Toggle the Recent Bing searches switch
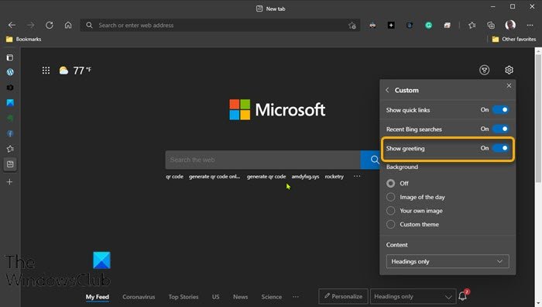 tap(500, 129)
